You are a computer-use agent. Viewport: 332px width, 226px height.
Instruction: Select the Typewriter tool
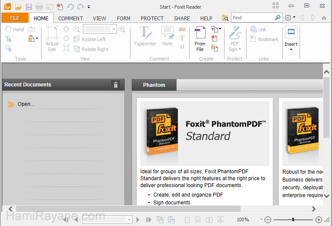click(145, 36)
